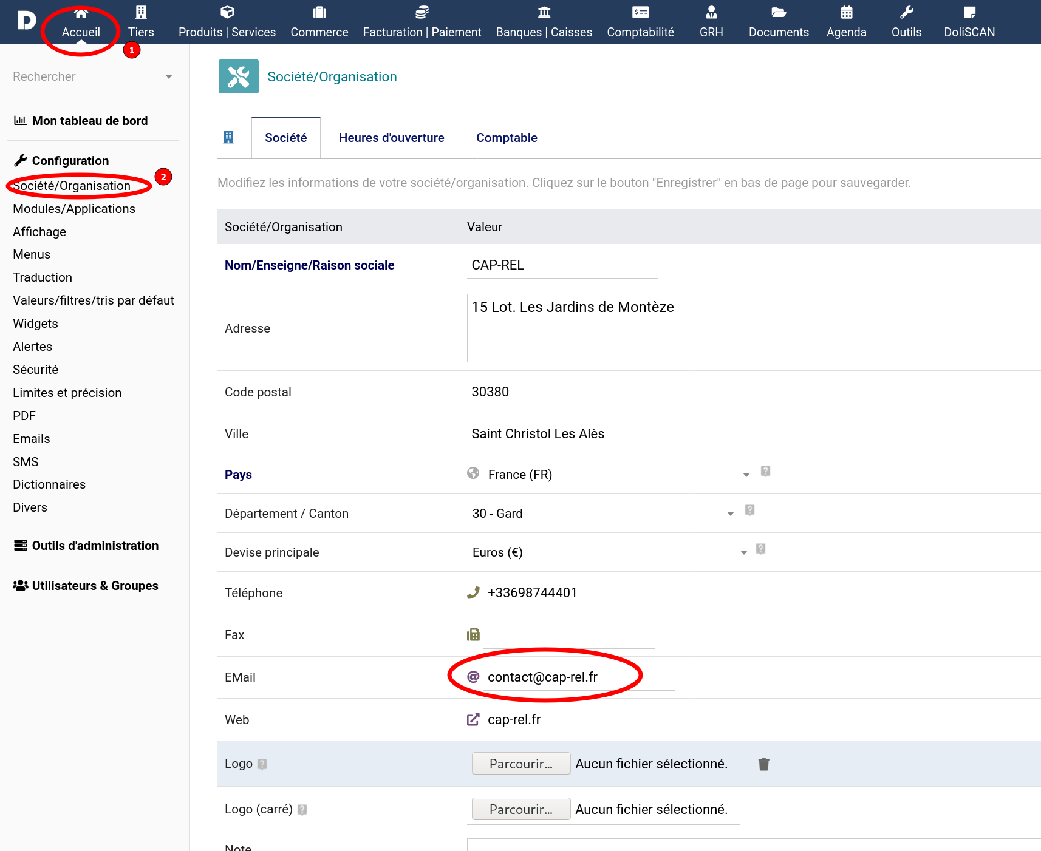Viewport: 1041px width, 851px height.
Task: Click help icon next to Pays dropdown
Action: (x=766, y=471)
